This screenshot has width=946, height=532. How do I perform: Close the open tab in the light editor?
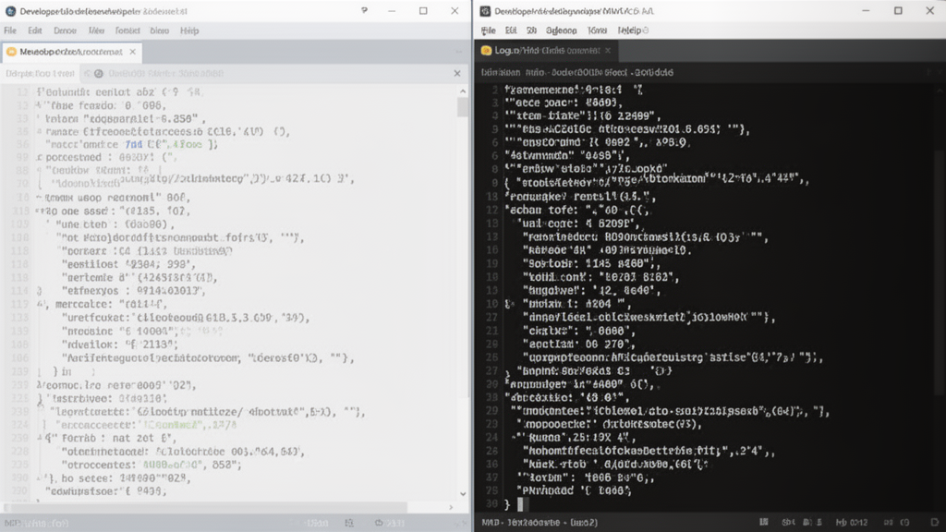point(133,52)
